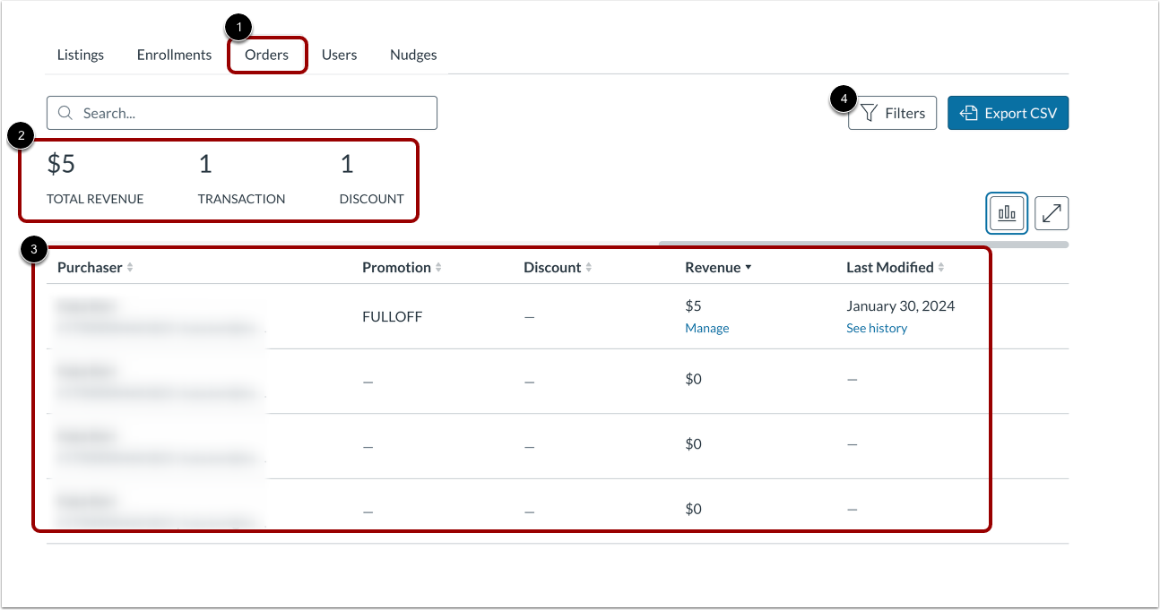Select the funnel icon next to Filters
Viewport: 1160px width, 610px height.
click(869, 113)
